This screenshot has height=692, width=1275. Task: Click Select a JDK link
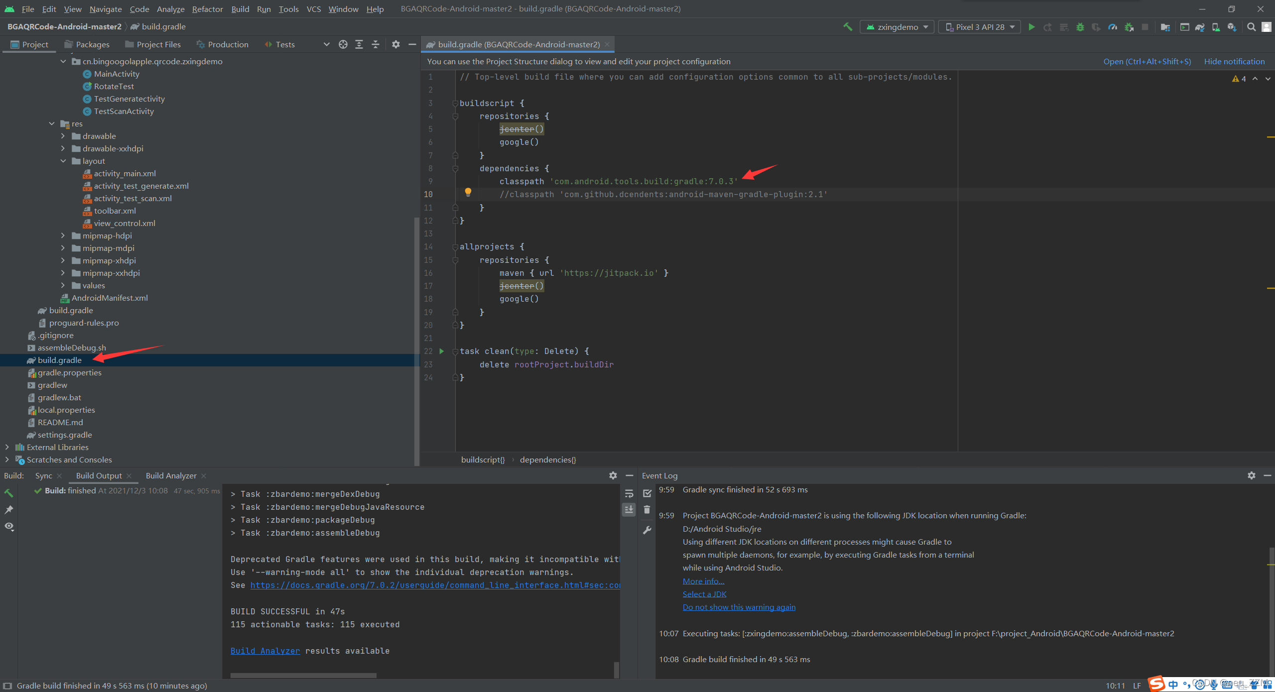[x=704, y=594]
